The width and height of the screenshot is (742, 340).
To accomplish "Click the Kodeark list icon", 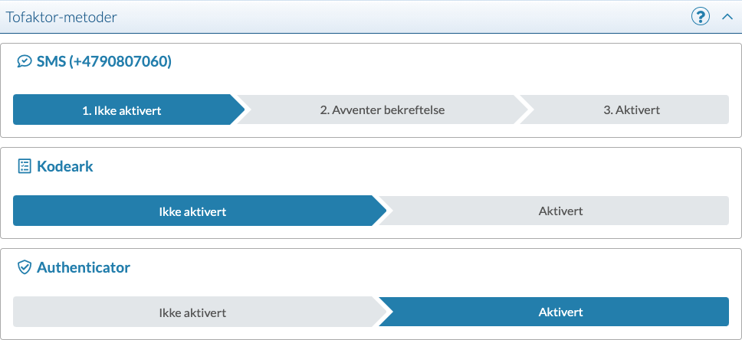I will [25, 166].
